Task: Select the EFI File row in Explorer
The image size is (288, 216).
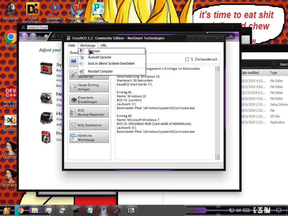Action: (x=264, y=116)
